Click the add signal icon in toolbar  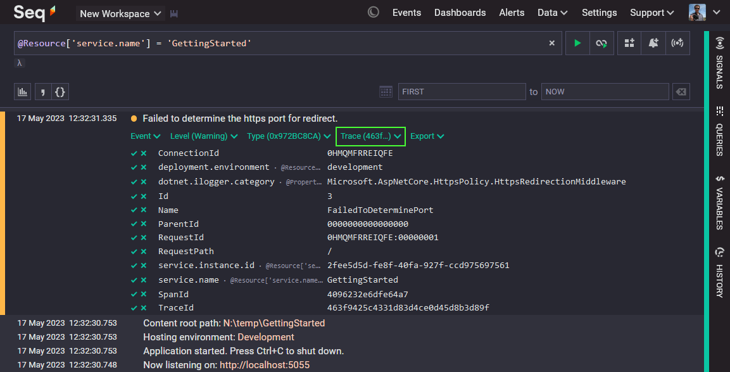(x=677, y=43)
